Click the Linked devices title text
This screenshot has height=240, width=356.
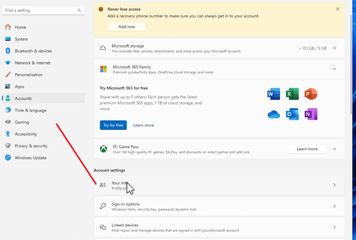click(x=125, y=225)
